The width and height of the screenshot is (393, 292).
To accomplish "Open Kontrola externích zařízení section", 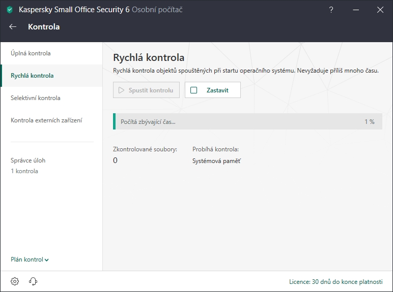I will tap(46, 120).
